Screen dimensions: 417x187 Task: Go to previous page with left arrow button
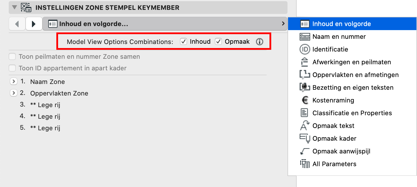(x=17, y=24)
